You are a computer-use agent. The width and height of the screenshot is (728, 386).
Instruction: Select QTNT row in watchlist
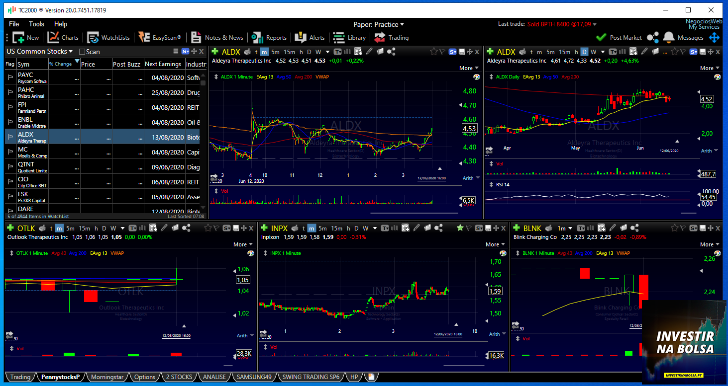pos(102,166)
